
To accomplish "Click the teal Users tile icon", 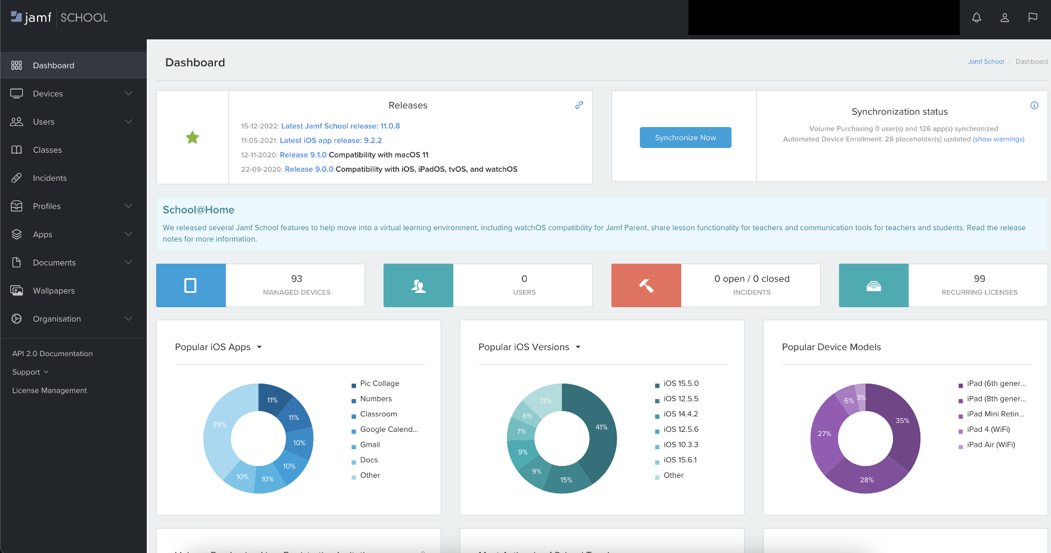I will click(x=418, y=286).
